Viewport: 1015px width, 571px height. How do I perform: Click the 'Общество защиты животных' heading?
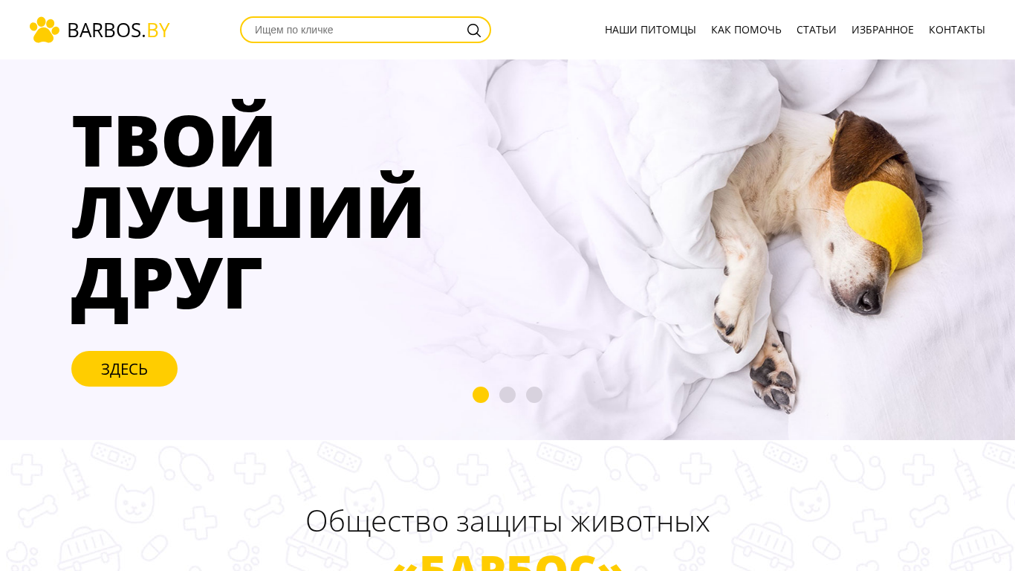507,521
